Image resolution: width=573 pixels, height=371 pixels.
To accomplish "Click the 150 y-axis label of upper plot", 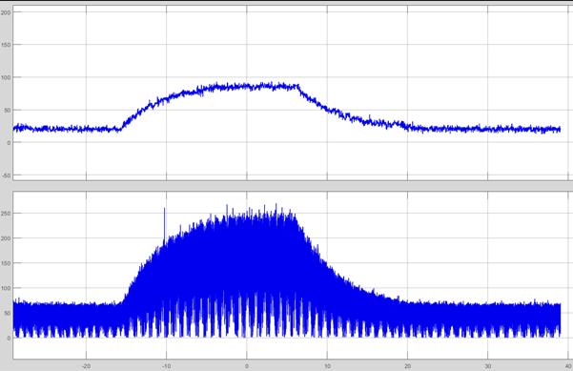I will (x=7, y=45).
